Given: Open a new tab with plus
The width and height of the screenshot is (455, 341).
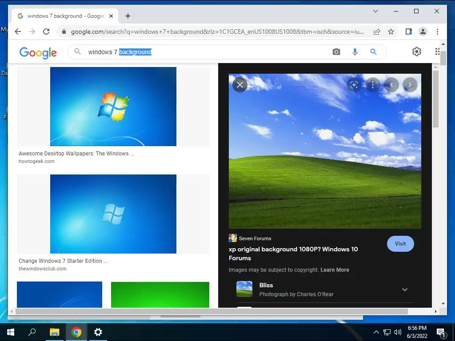Looking at the screenshot, I should tap(128, 16).
